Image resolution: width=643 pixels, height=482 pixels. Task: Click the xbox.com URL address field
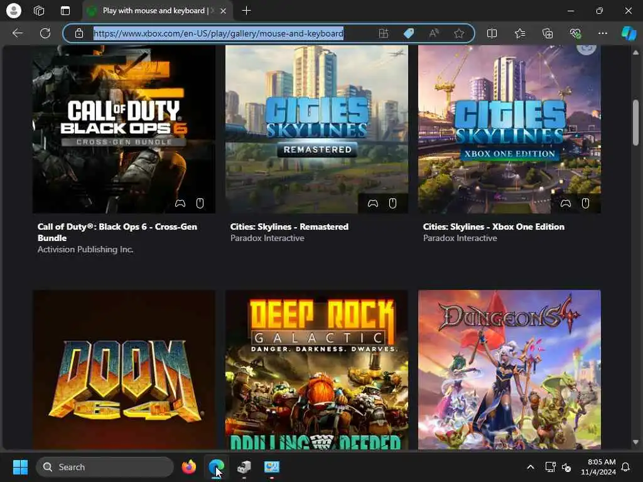(x=218, y=33)
